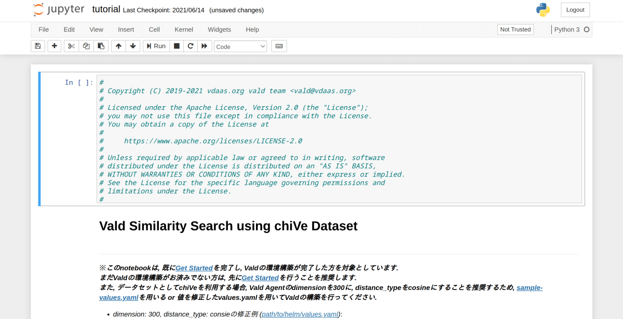
Task: Open the Cell menu
Action: click(x=154, y=30)
